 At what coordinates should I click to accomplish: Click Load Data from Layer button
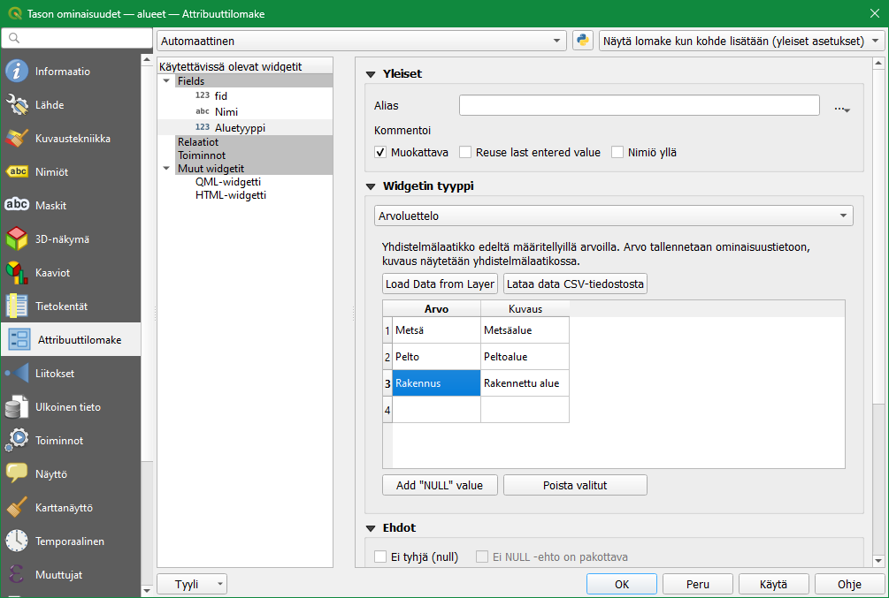(440, 284)
